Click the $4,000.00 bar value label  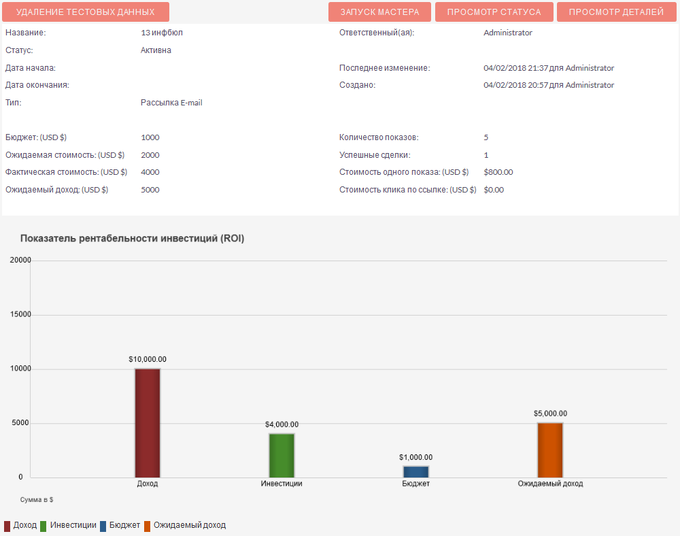click(282, 424)
